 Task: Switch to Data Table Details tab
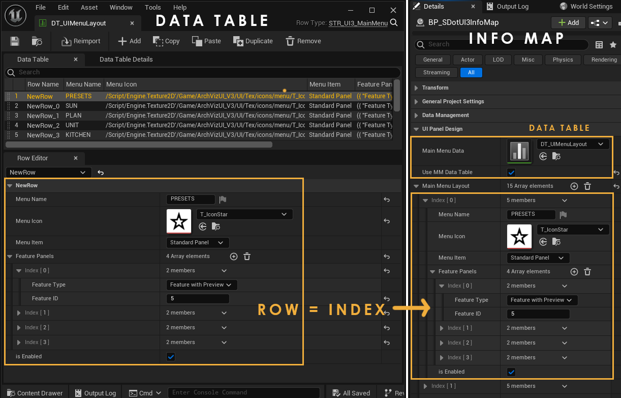click(126, 60)
